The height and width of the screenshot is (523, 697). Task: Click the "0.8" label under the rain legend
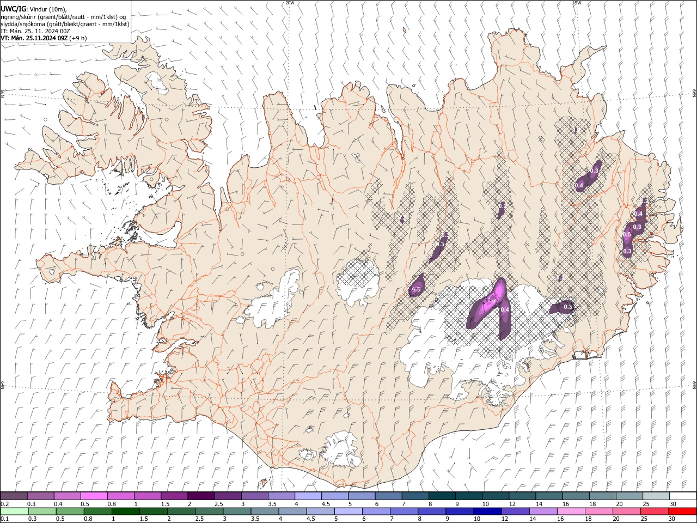pos(87,519)
